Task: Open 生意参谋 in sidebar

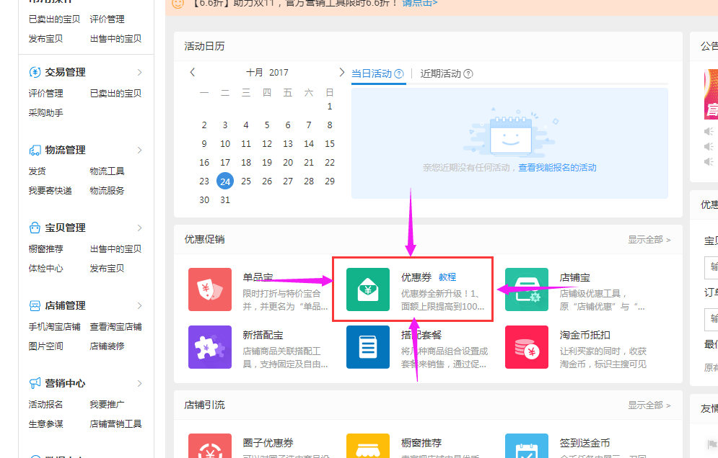Action: click(45, 423)
